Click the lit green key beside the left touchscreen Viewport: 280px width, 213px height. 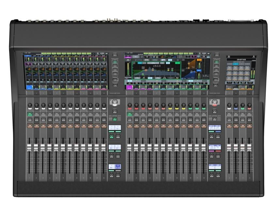(x=115, y=62)
